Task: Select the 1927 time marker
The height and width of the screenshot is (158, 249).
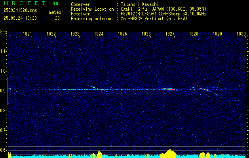Action: point(170,34)
